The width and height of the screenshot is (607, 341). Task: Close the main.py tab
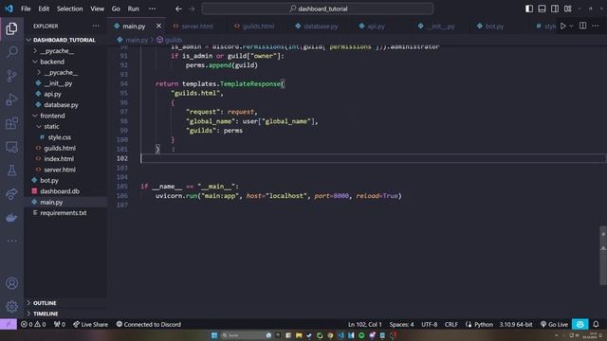[x=158, y=26]
